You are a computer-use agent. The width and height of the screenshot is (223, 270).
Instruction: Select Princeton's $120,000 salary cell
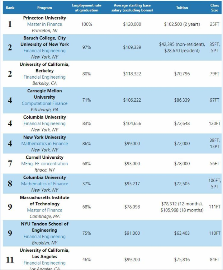click(132, 24)
